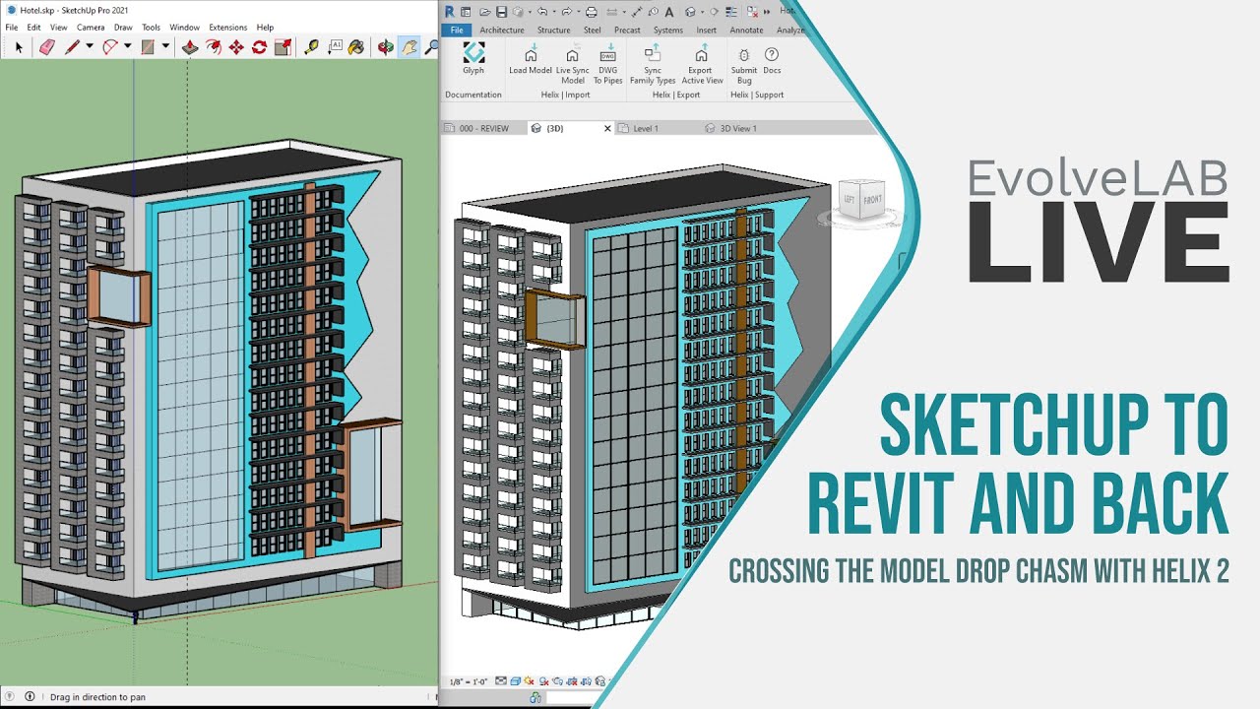Open SketchUp File menu

(x=12, y=28)
